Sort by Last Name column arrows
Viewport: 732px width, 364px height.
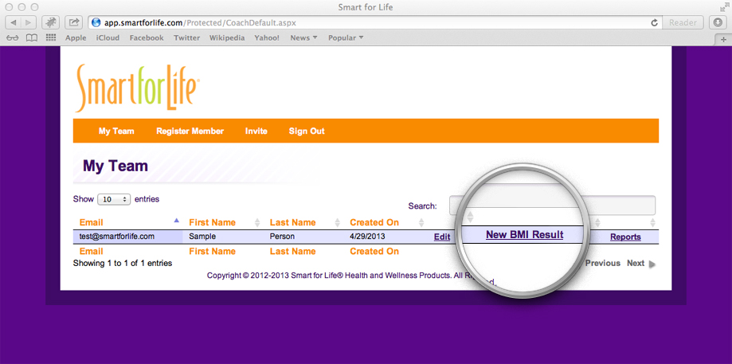(x=338, y=222)
